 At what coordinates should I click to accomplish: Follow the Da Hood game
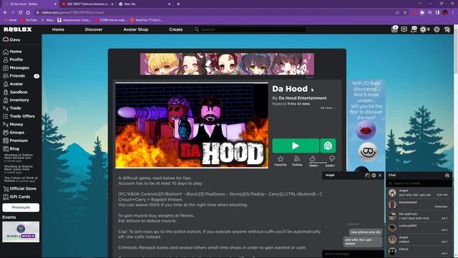[x=297, y=161]
